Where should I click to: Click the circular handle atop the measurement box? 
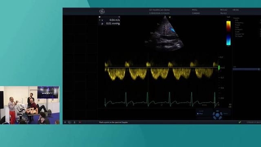[100, 17]
